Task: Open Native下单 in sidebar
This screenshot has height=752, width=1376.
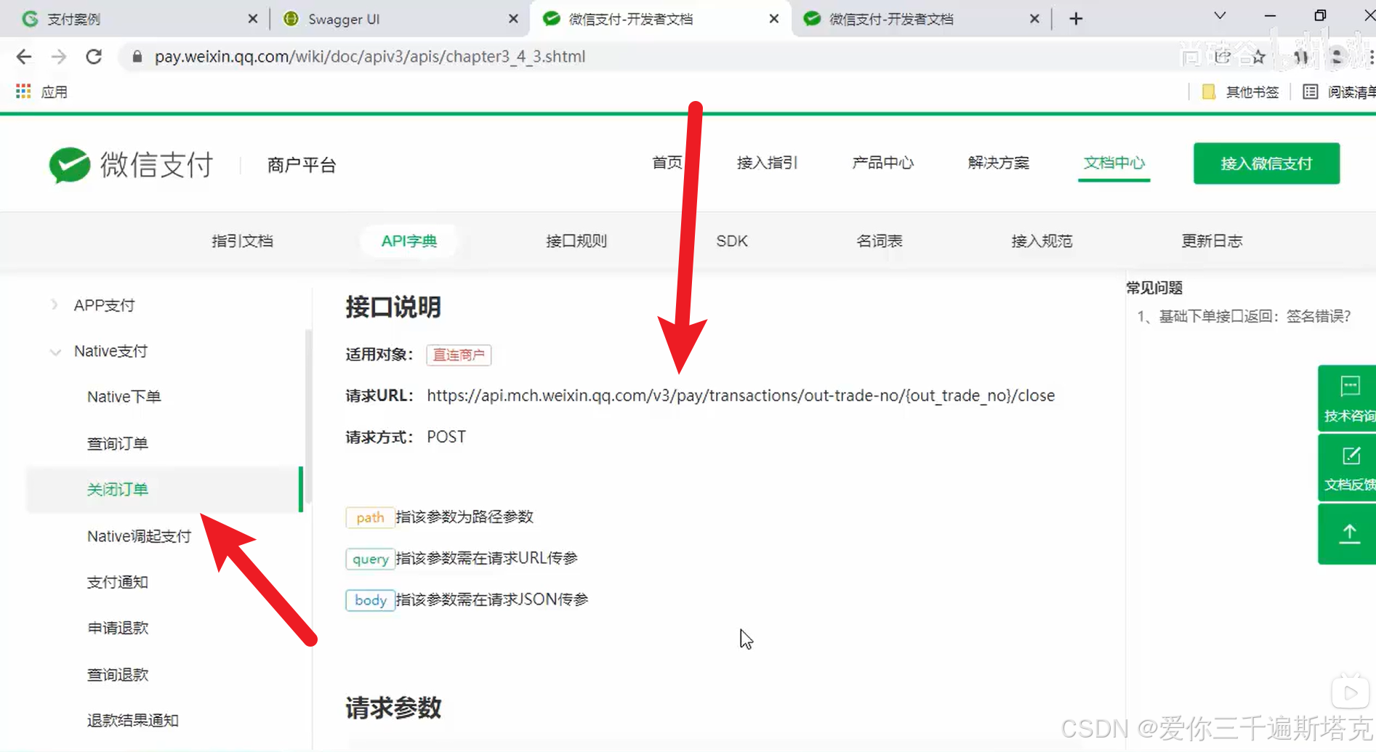Action: pyautogui.click(x=124, y=397)
